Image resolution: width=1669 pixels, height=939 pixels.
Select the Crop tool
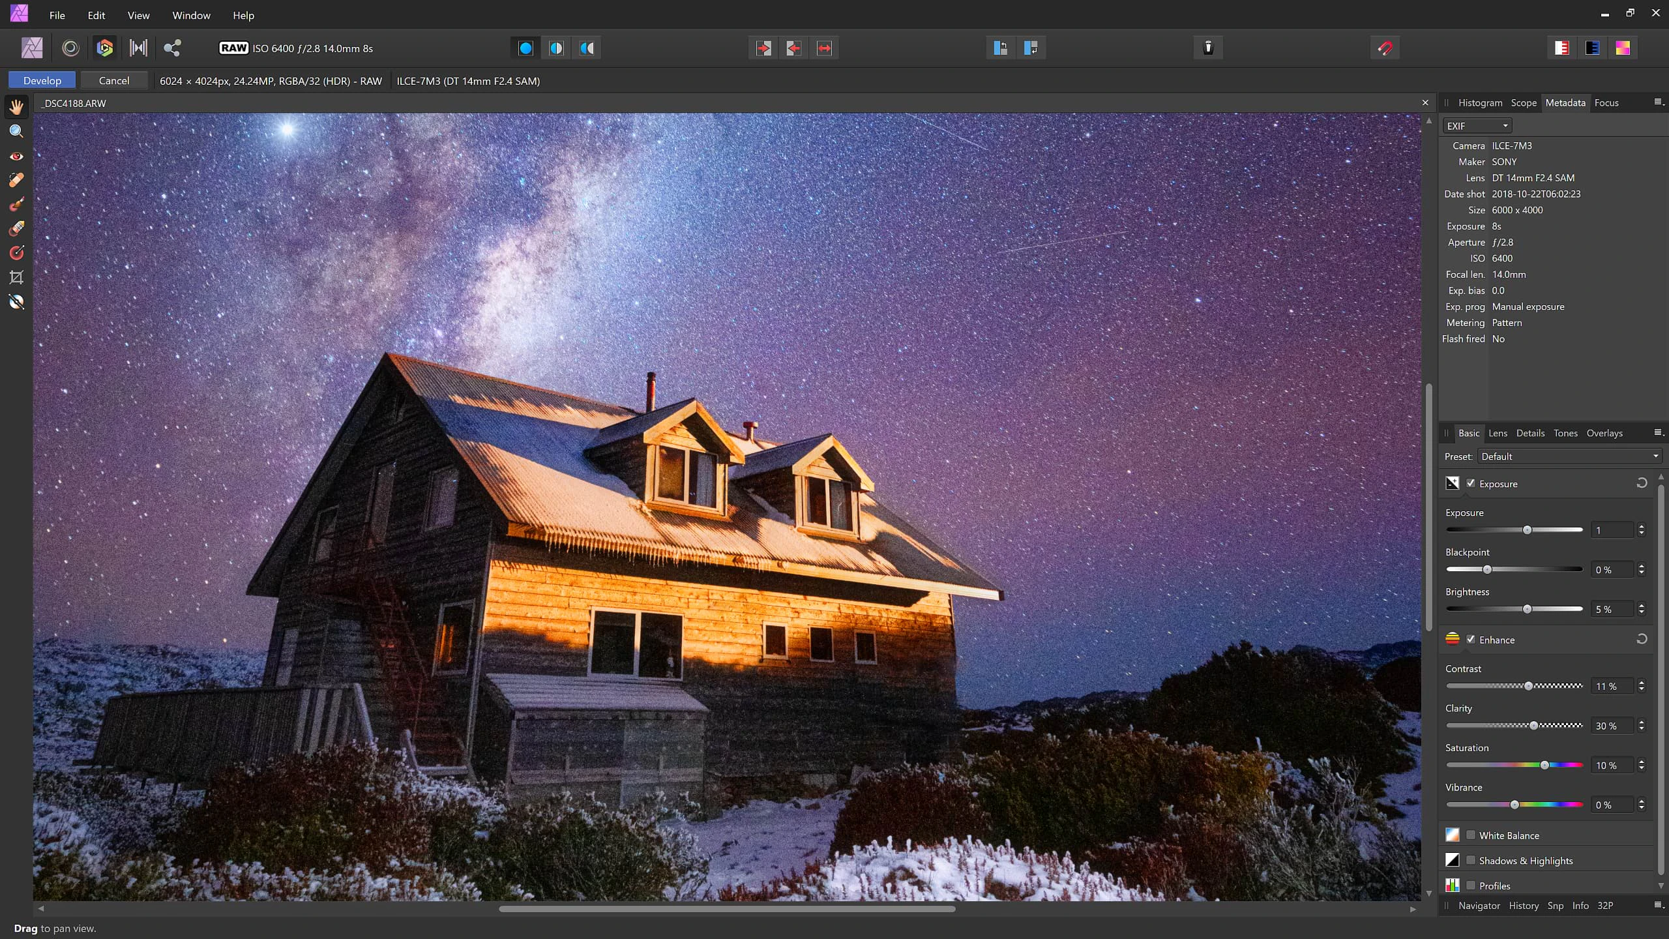coord(17,277)
